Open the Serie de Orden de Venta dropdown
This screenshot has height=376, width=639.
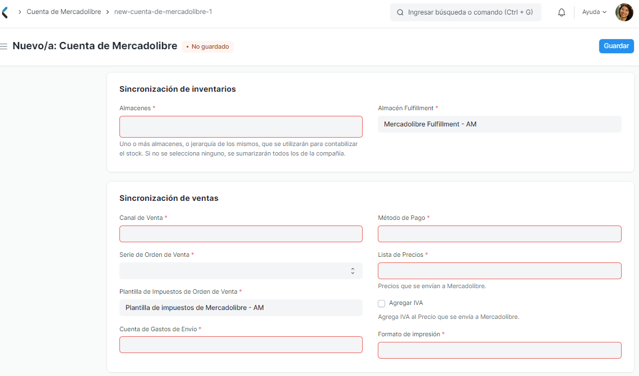point(241,271)
